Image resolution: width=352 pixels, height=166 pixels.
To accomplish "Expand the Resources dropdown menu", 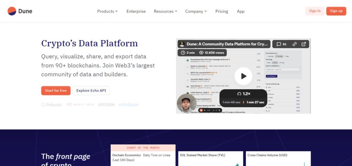I will coord(165,11).
